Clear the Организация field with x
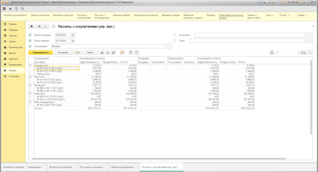This screenshot has height=172, width=318. point(170,47)
